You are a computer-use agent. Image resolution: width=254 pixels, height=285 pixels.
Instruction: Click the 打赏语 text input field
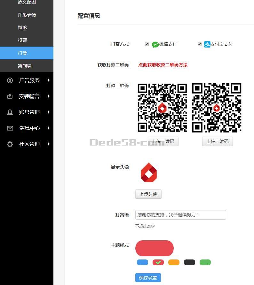pyautogui.click(x=180, y=215)
